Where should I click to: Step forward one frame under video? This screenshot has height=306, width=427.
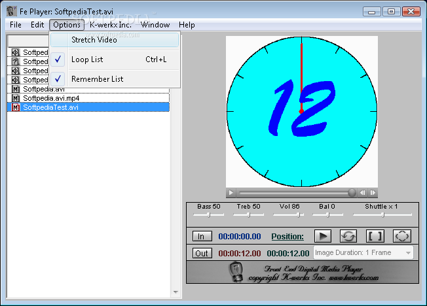click(x=373, y=193)
